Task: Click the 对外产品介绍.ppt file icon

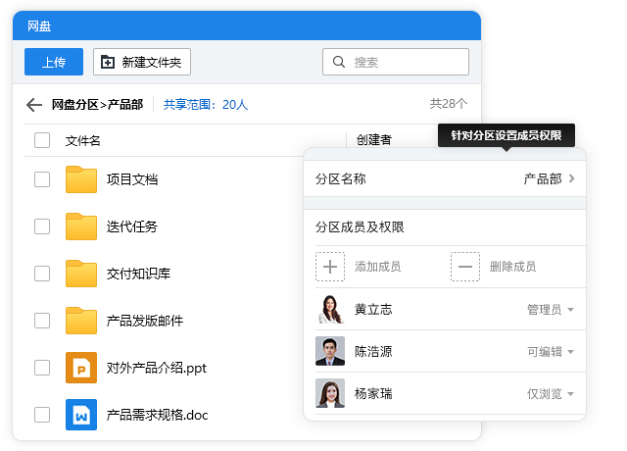Action: (x=81, y=368)
